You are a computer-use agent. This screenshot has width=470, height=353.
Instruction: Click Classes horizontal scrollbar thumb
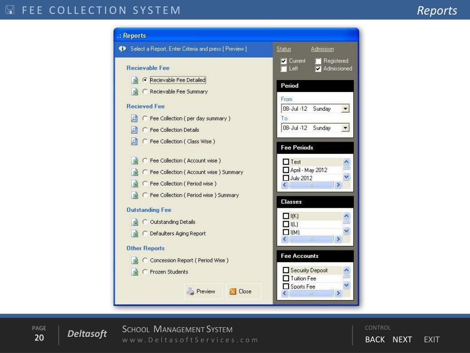[x=312, y=239]
